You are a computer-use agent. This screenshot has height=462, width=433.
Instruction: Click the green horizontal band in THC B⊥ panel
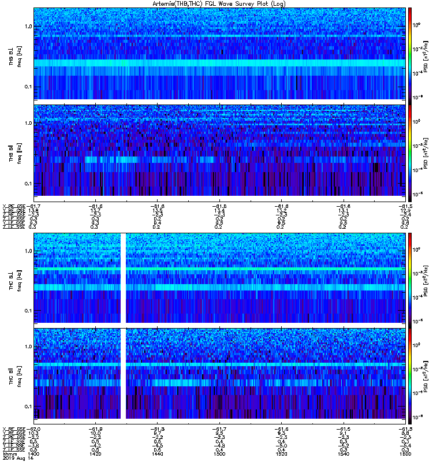[220, 269]
